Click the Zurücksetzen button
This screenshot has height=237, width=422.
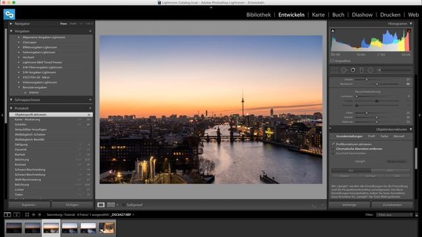click(392, 205)
